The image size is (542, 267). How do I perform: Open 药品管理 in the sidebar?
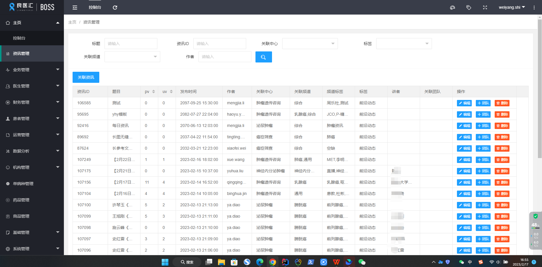point(32,200)
